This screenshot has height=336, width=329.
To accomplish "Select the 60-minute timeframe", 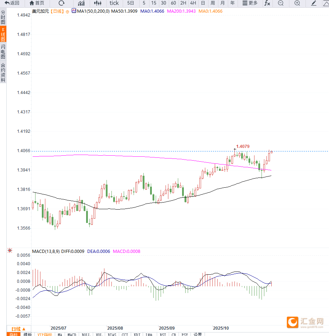I will pyautogui.click(x=173, y=3).
